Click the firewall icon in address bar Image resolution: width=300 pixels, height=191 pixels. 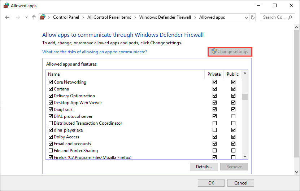click(x=43, y=17)
